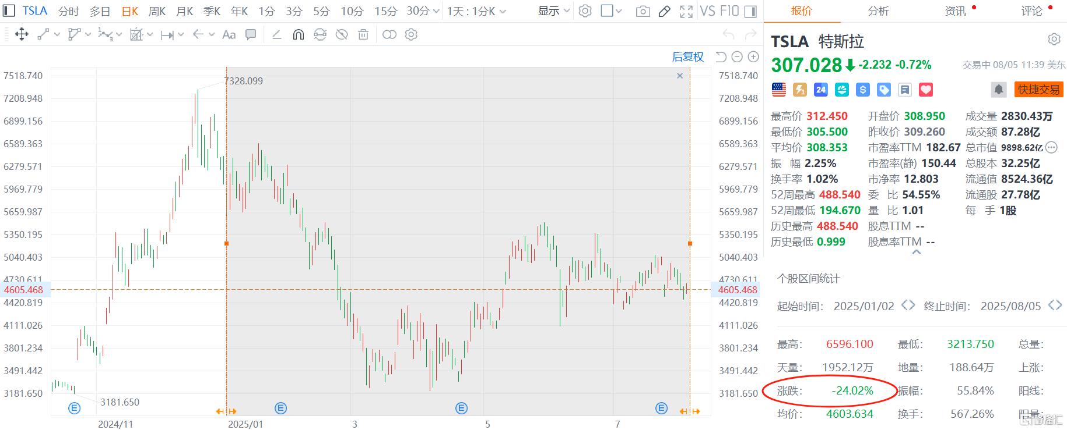The height and width of the screenshot is (430, 1067).
Task: Open chart settings gear in top bar
Action: tap(585, 11)
